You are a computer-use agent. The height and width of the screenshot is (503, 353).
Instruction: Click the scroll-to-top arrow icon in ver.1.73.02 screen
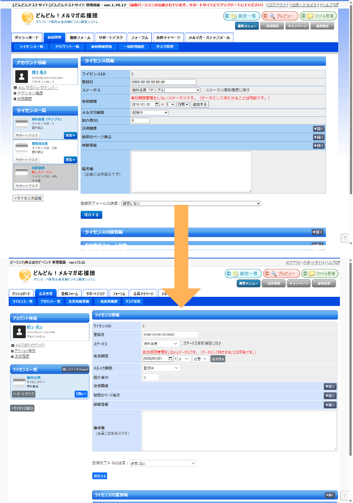(345, 496)
